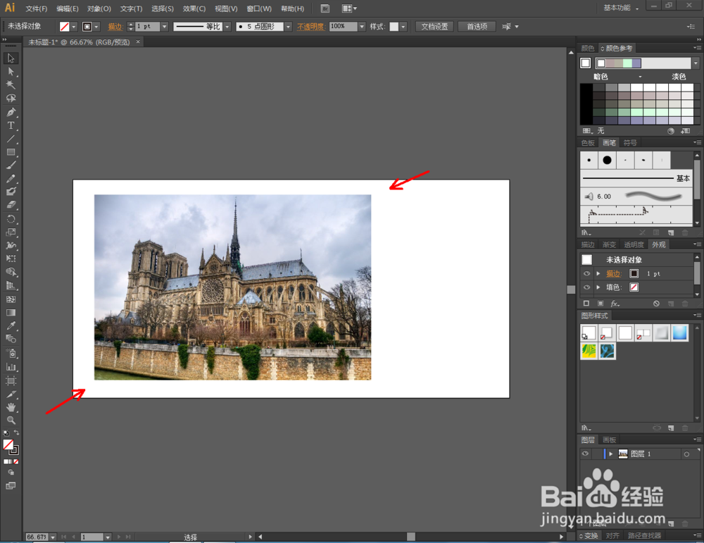Toggle visibility of 图层 1 layer

[x=585, y=454]
